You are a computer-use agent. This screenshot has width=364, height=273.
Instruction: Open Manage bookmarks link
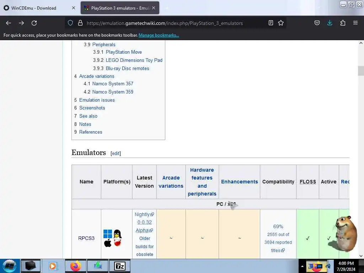(159, 35)
